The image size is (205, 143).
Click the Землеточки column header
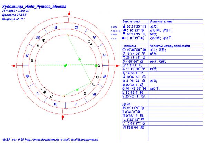coord(131,22)
